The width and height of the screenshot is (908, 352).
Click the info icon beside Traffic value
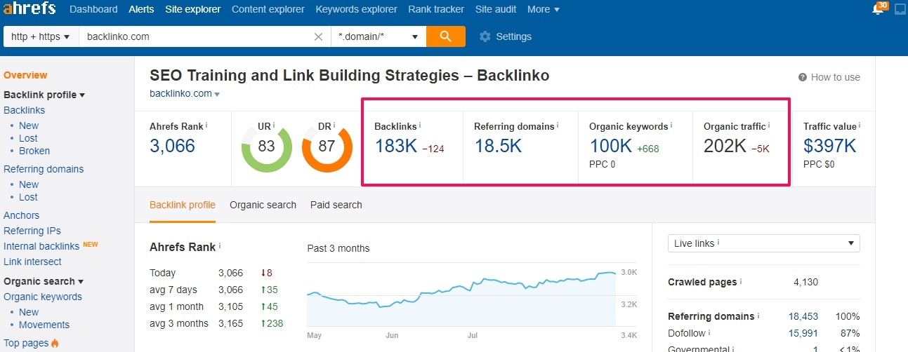point(860,126)
